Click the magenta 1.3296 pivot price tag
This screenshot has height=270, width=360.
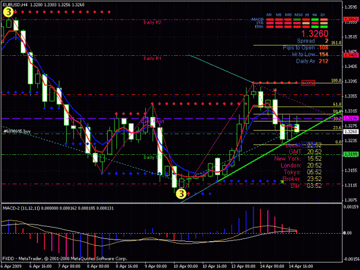coord(351,119)
